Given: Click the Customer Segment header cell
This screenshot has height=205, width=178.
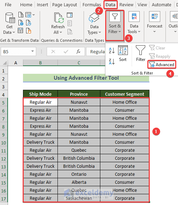Looking at the screenshot, I should [x=125, y=94].
